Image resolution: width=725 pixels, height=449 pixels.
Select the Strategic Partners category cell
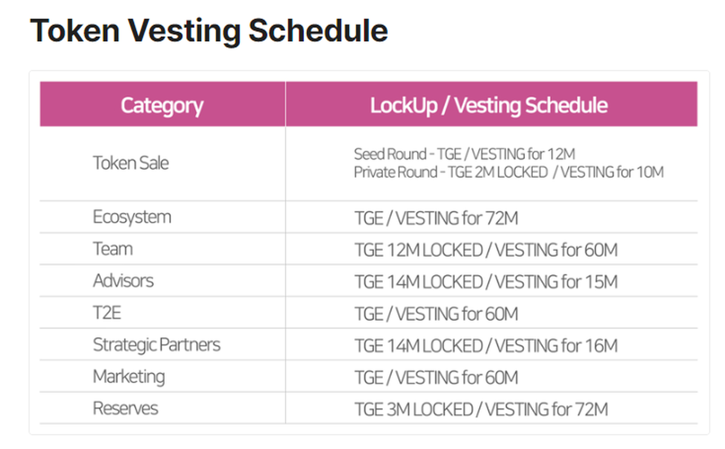(x=156, y=345)
